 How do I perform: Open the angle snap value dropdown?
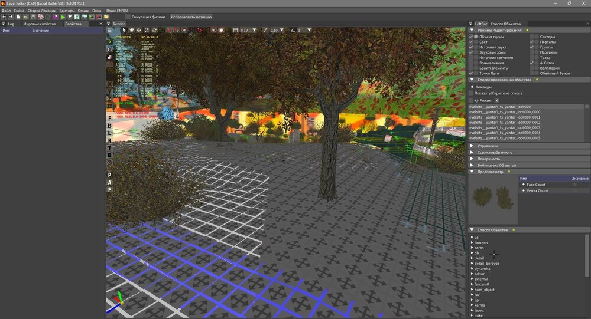(x=309, y=30)
